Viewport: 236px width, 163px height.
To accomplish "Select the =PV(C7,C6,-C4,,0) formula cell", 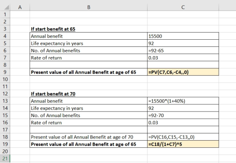I will 183,72.
